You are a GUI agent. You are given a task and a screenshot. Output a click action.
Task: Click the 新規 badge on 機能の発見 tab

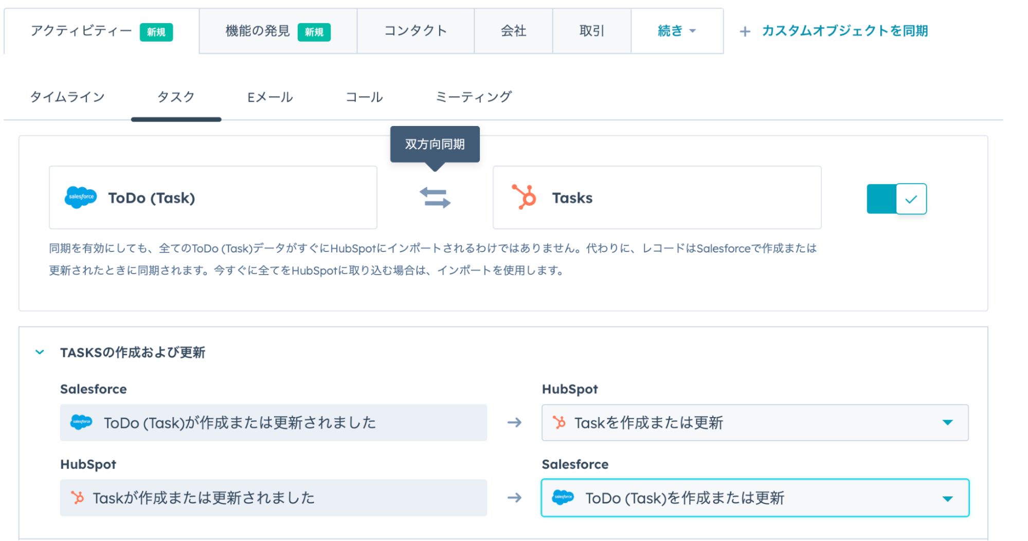click(314, 32)
